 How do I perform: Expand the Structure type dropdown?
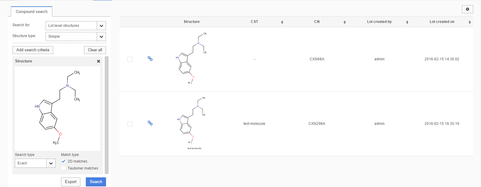(x=101, y=36)
